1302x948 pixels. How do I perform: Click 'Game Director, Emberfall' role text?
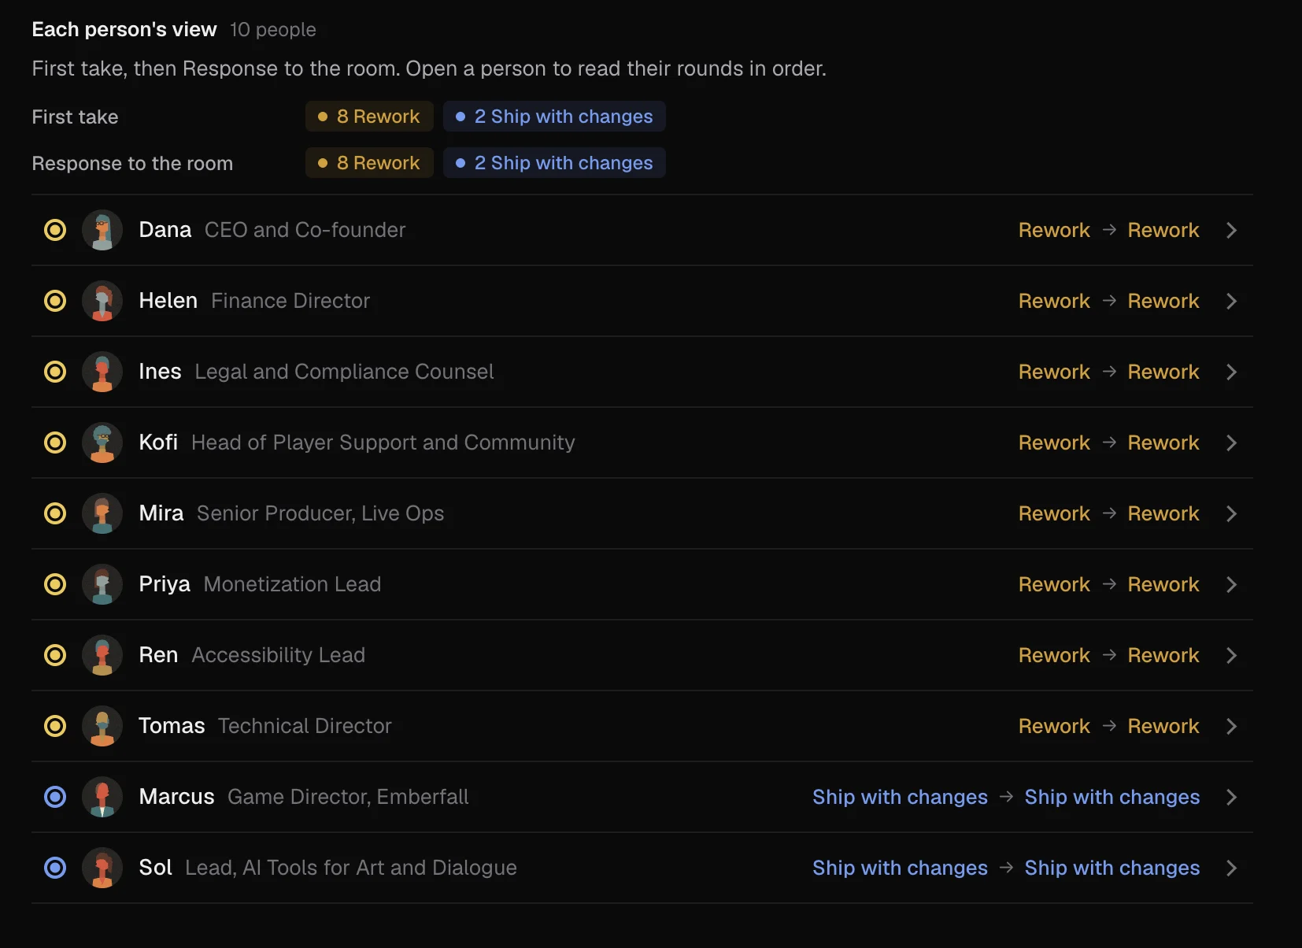pyautogui.click(x=348, y=797)
